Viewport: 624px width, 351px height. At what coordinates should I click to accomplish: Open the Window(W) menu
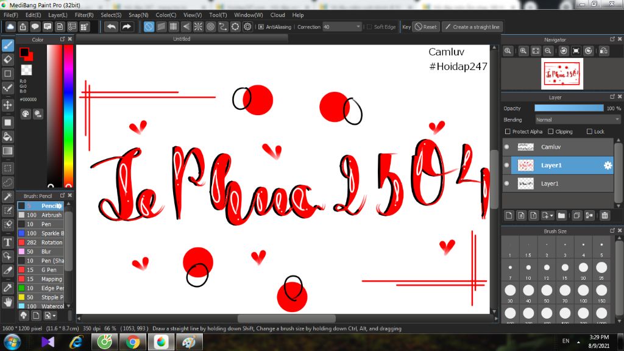pyautogui.click(x=249, y=15)
